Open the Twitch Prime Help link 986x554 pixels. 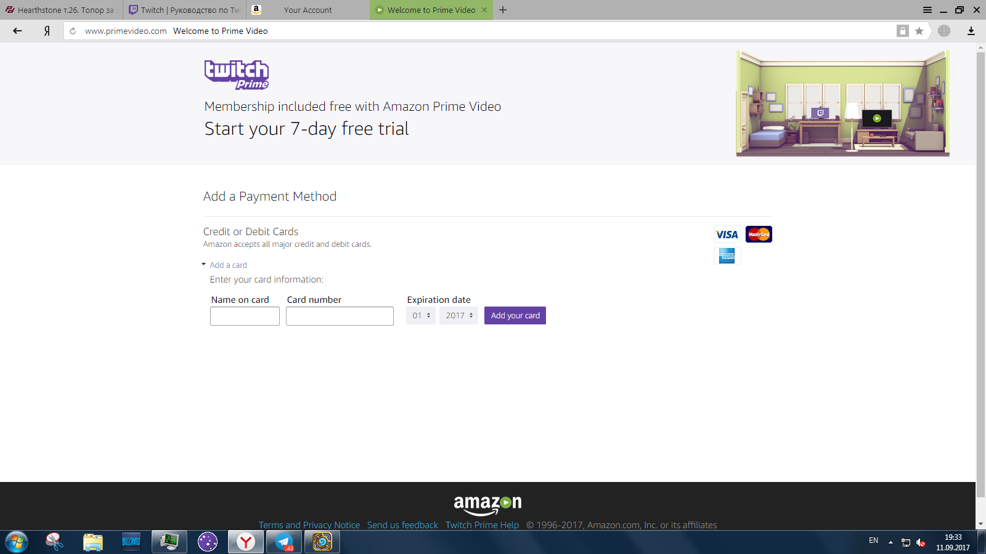[482, 525]
